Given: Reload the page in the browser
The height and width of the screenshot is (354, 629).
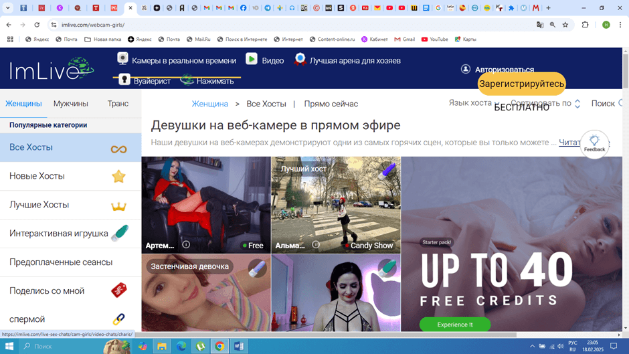Looking at the screenshot, I should pos(37,25).
